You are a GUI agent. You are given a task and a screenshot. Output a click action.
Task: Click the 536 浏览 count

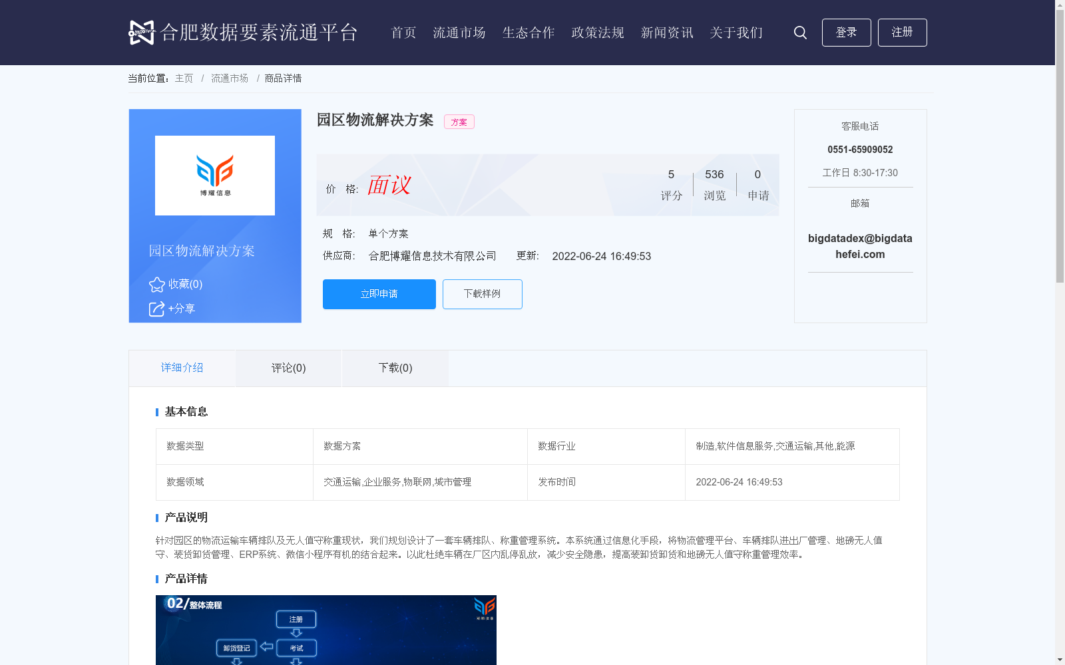714,184
